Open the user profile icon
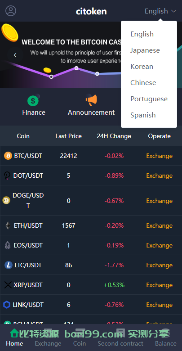The width and height of the screenshot is (182, 351). click(11, 11)
